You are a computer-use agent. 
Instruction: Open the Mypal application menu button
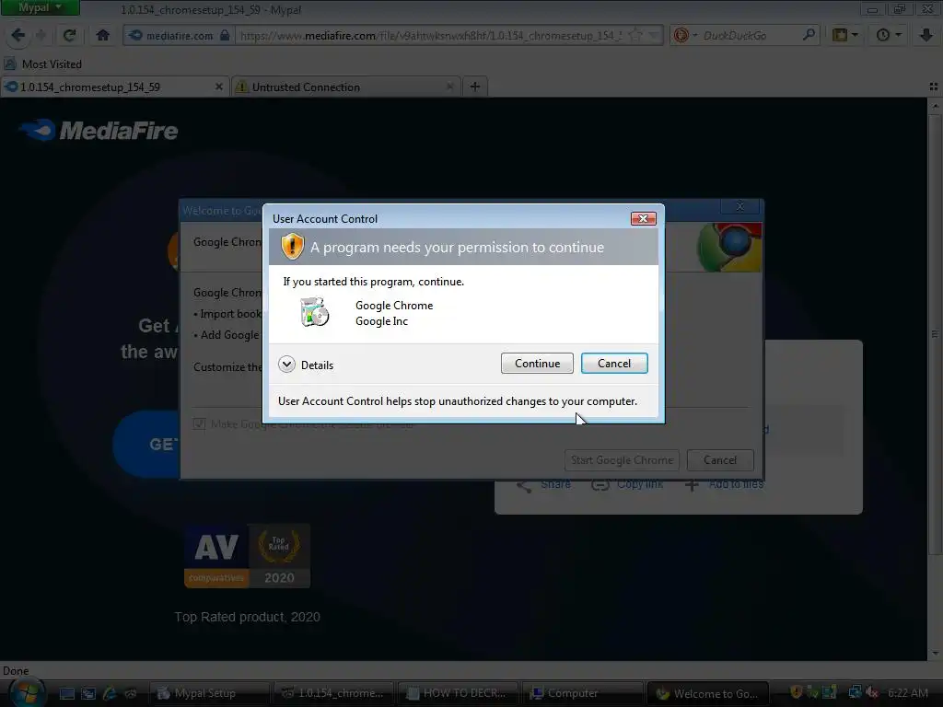point(40,7)
